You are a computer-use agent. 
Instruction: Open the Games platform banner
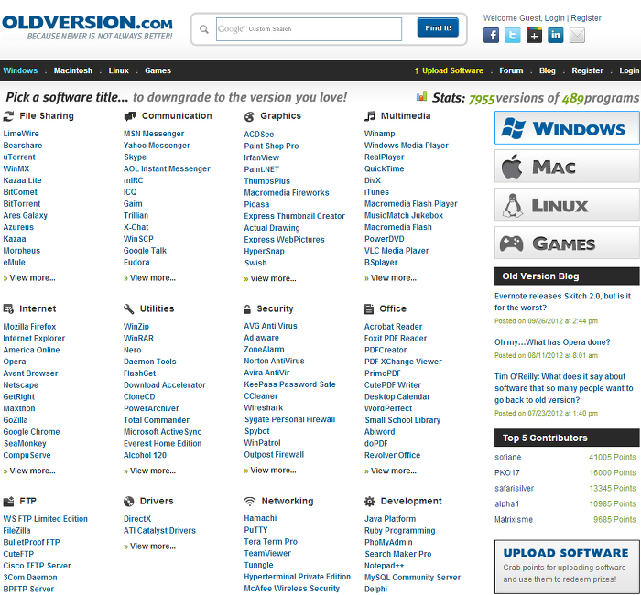[567, 243]
